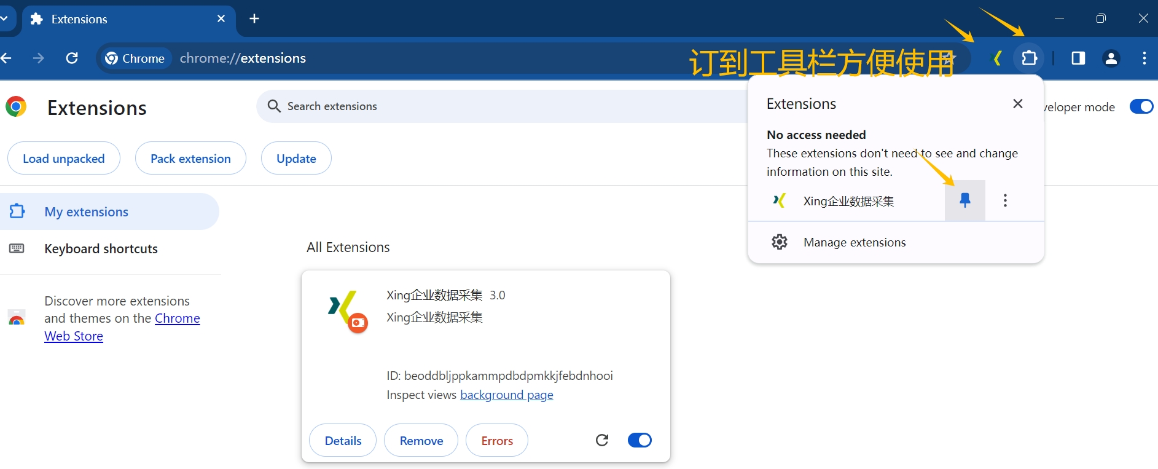Open the tab search dropdown arrow
1158x469 pixels.
click(4, 19)
